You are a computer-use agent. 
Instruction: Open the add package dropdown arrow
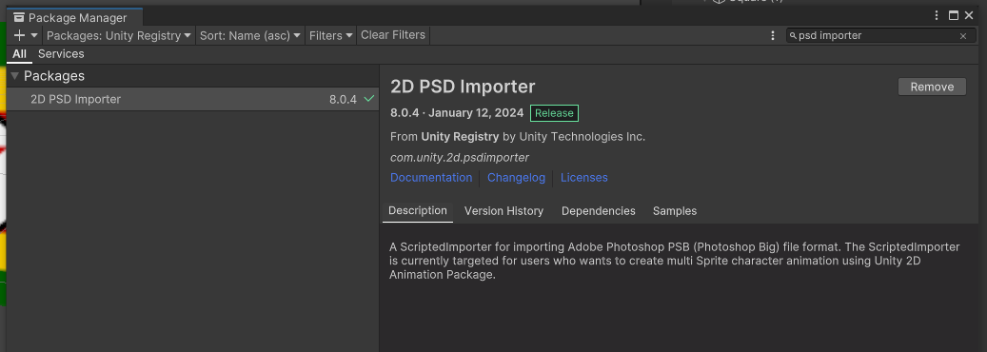point(34,36)
